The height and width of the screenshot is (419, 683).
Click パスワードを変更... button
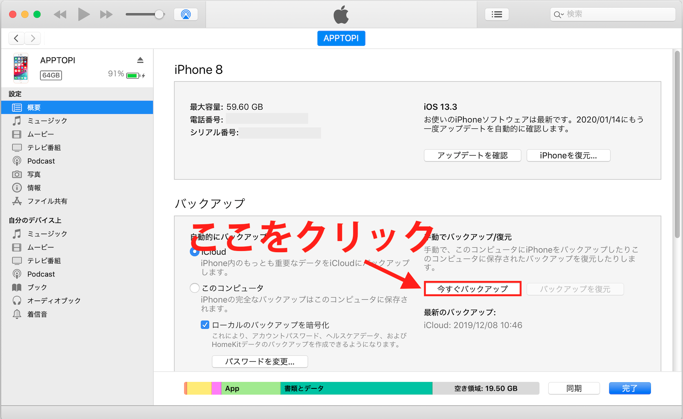(x=260, y=362)
